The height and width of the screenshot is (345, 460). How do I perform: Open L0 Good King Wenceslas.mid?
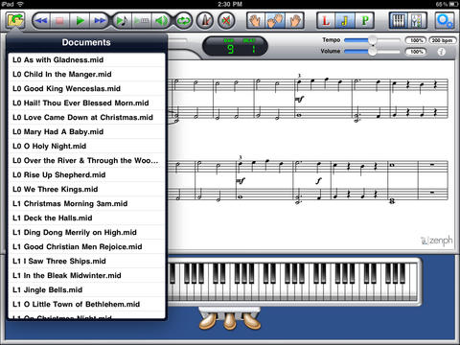[86, 88]
